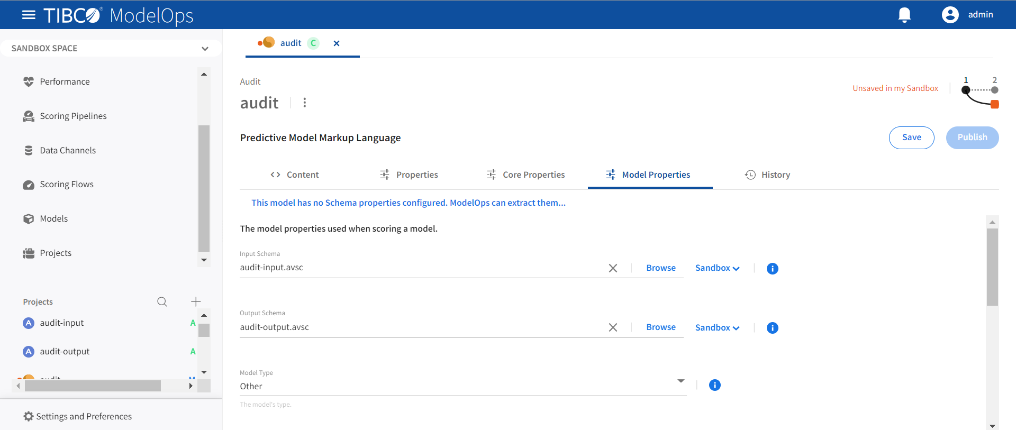Expand Sandbox dropdown for Input Schema
The width and height of the screenshot is (1016, 430).
click(717, 268)
